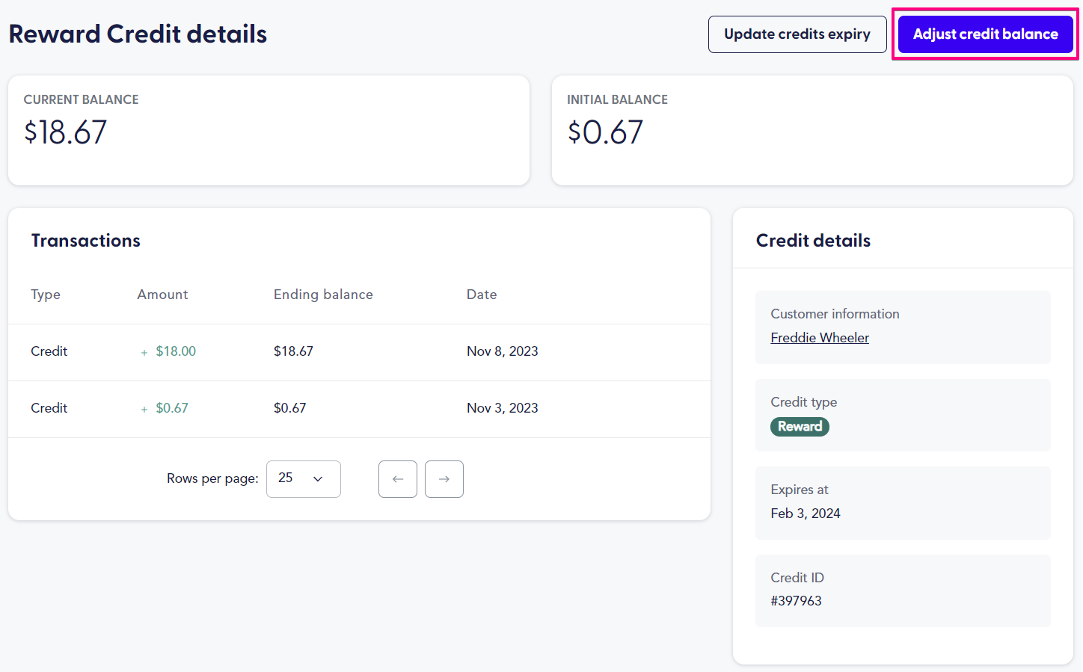Select the Nov 3 credit transaction row
The image size is (1083, 672).
359,408
